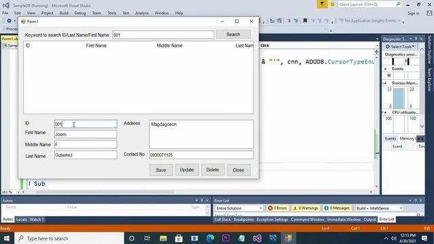The width and height of the screenshot is (434, 244).
Task: Switch to Memory Usage tab in Diagnostic Tools
Action: pyautogui.click(x=408, y=138)
